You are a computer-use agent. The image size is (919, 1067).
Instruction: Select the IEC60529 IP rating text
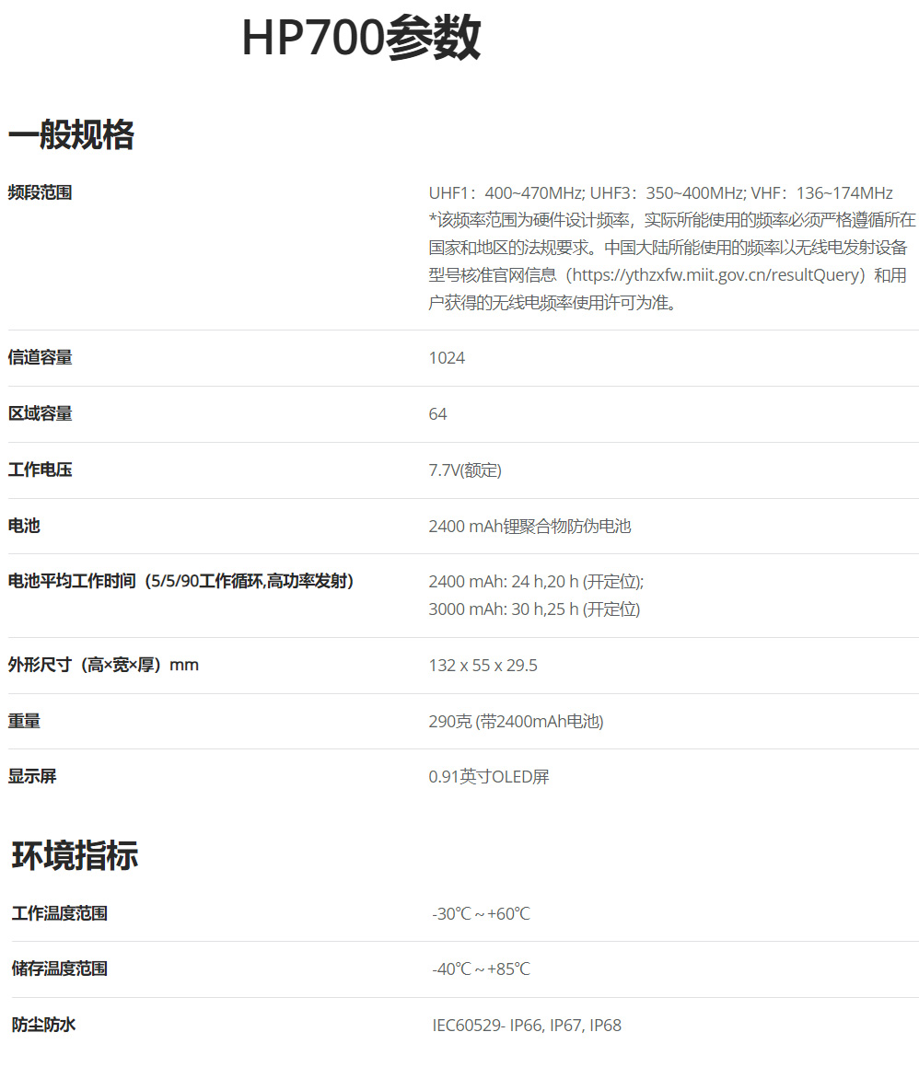527,1026
